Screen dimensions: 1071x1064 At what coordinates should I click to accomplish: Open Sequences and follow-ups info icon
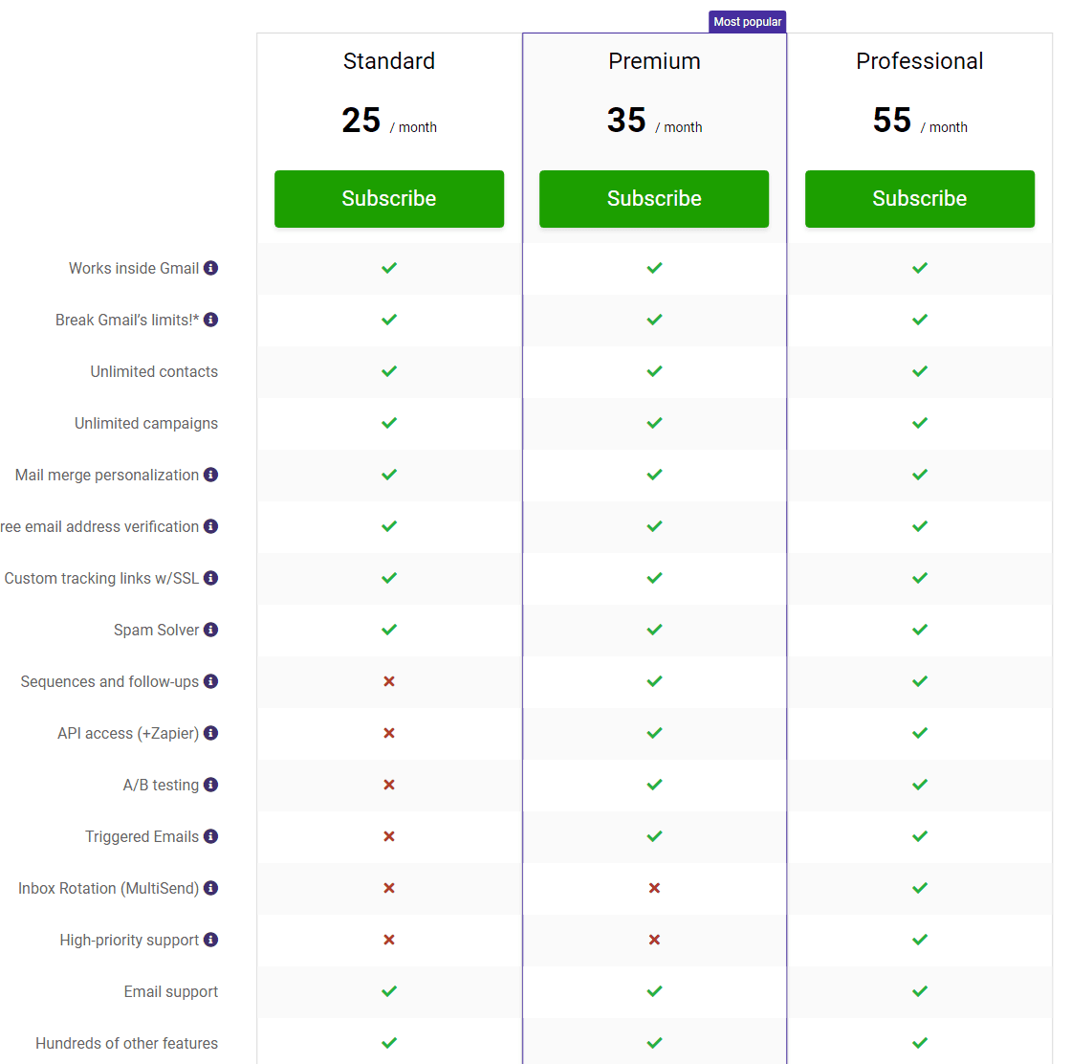[x=210, y=681]
